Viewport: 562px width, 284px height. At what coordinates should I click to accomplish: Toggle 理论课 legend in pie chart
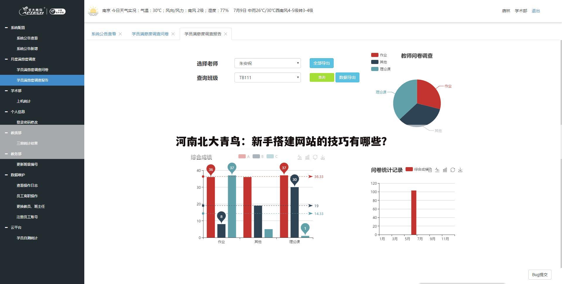381,69
